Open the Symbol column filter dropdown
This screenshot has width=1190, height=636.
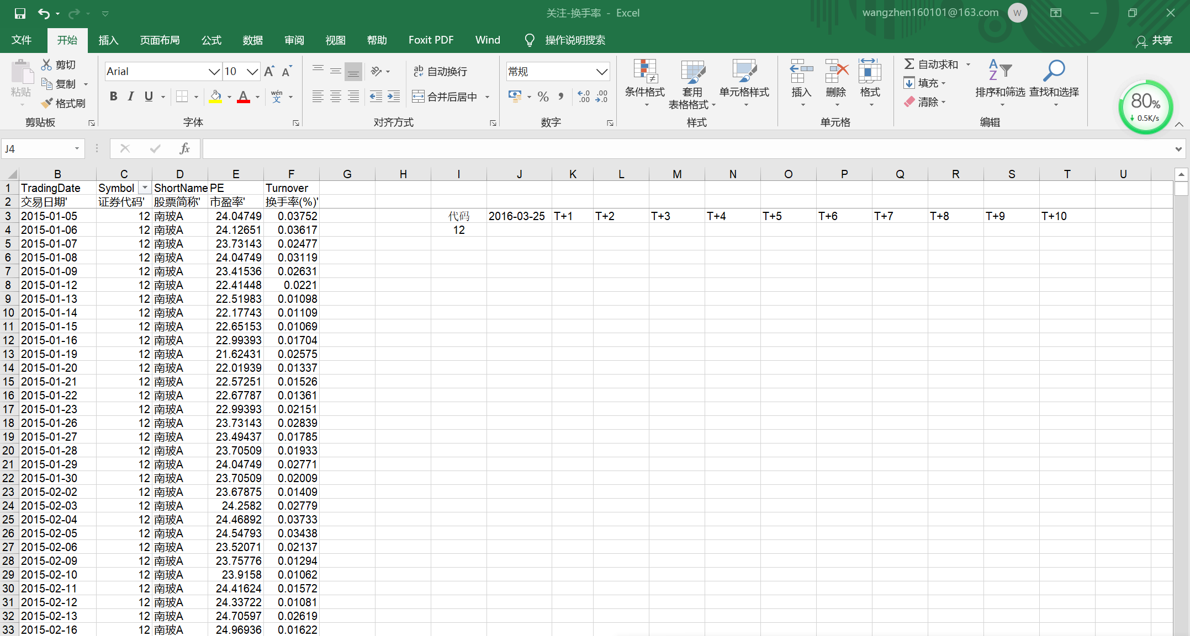145,188
